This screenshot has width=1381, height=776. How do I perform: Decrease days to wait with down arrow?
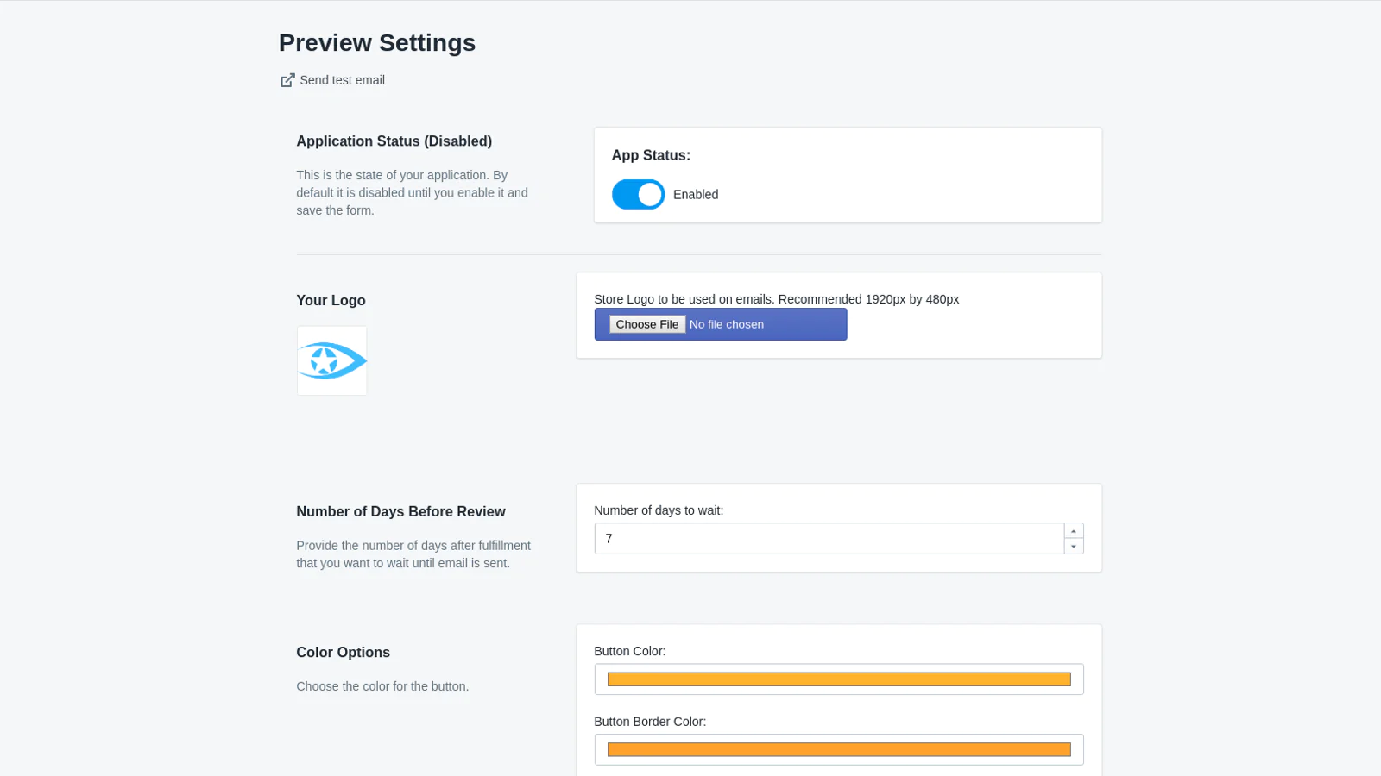click(1074, 547)
